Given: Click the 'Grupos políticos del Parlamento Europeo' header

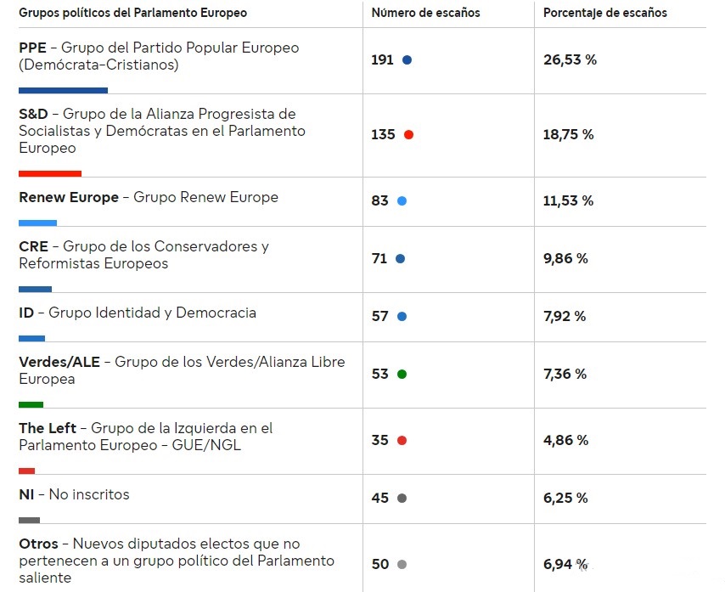Looking at the screenshot, I should [x=133, y=13].
